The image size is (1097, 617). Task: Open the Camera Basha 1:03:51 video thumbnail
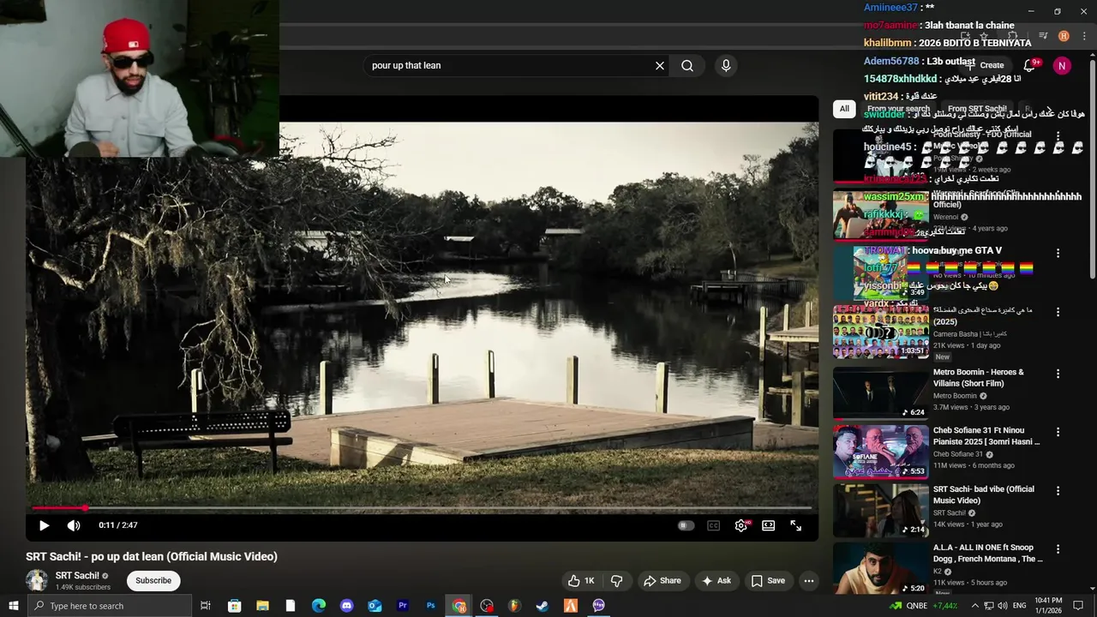pyautogui.click(x=880, y=332)
